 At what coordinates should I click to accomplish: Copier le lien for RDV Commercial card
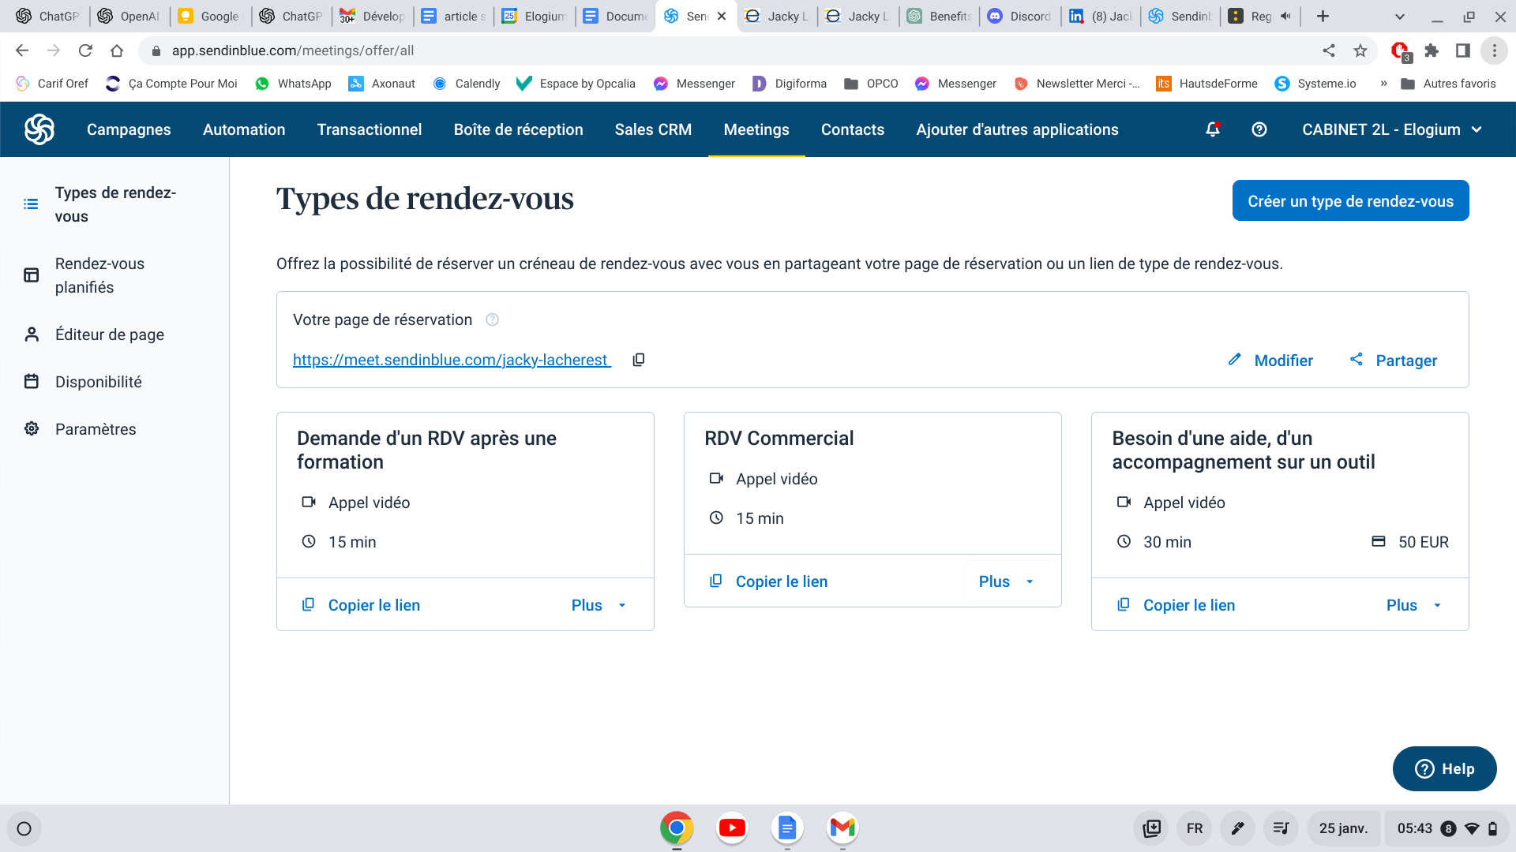[768, 581]
